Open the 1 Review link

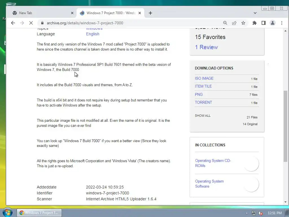(206, 47)
